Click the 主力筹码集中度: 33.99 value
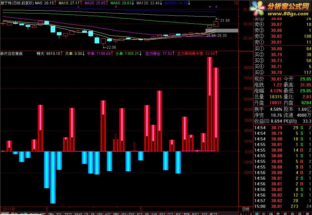This screenshot has height=215, width=312. point(196,54)
